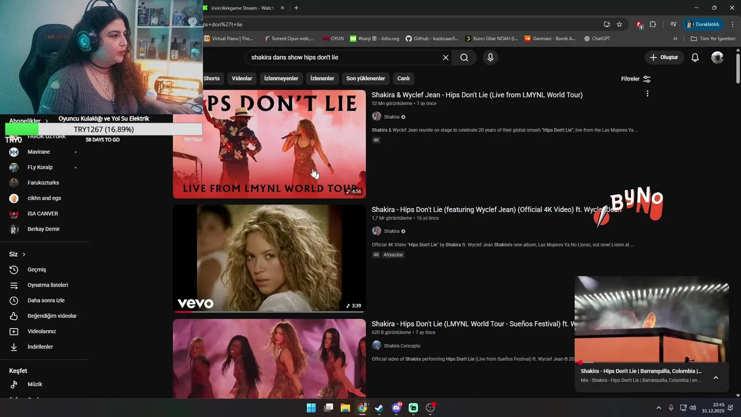Bookmark this page with the star icon
The image size is (741, 417).
(619, 24)
